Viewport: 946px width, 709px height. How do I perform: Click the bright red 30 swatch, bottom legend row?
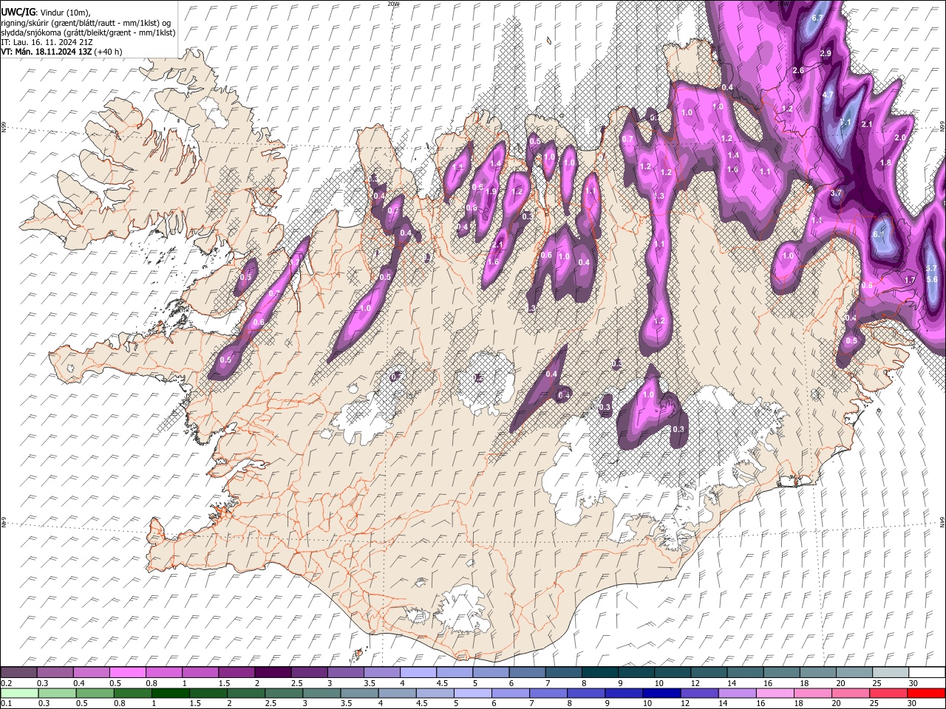click(927, 693)
